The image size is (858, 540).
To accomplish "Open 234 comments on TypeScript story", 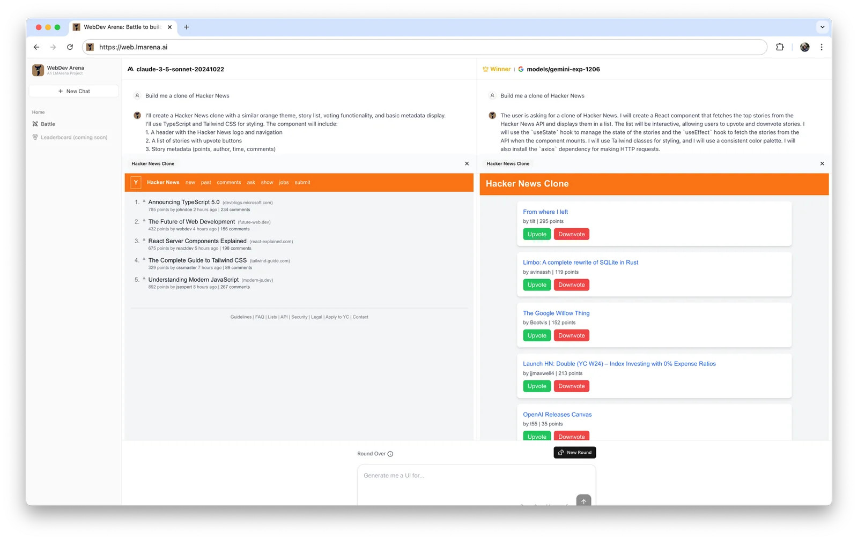I will 235,209.
